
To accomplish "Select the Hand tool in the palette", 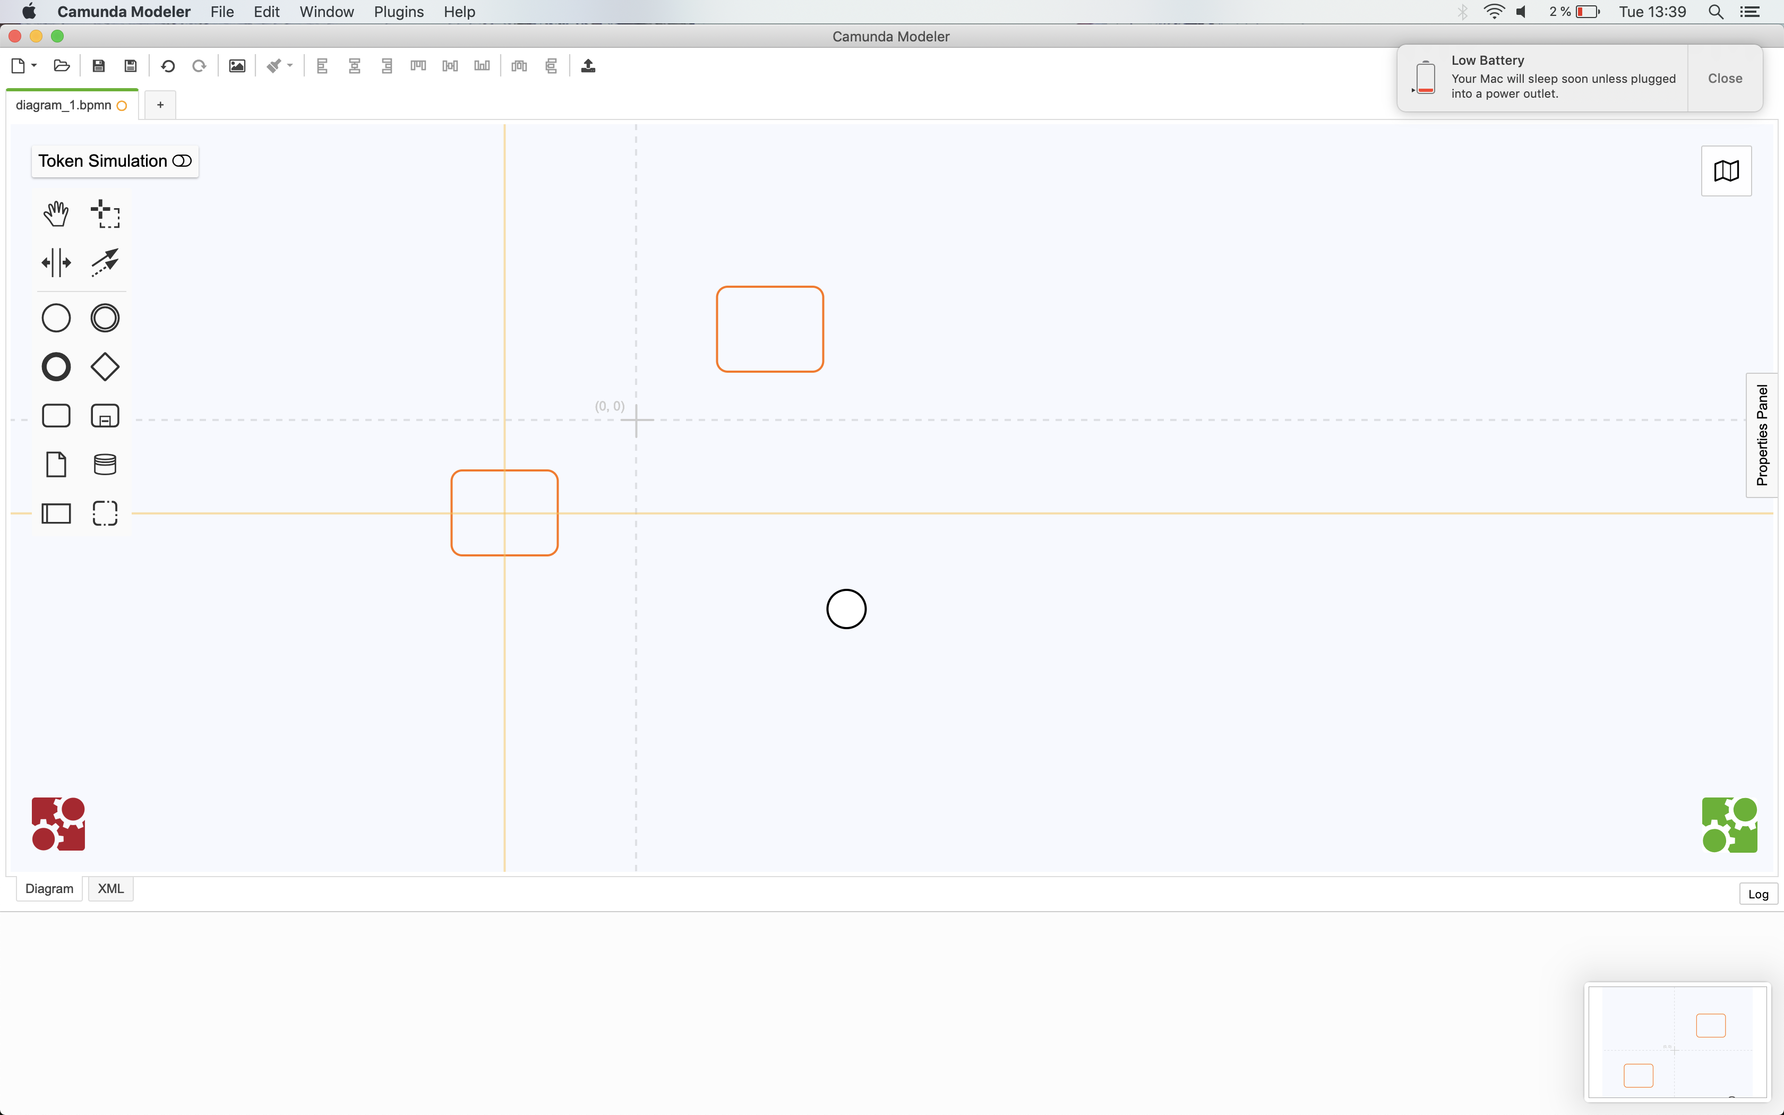I will (x=55, y=213).
